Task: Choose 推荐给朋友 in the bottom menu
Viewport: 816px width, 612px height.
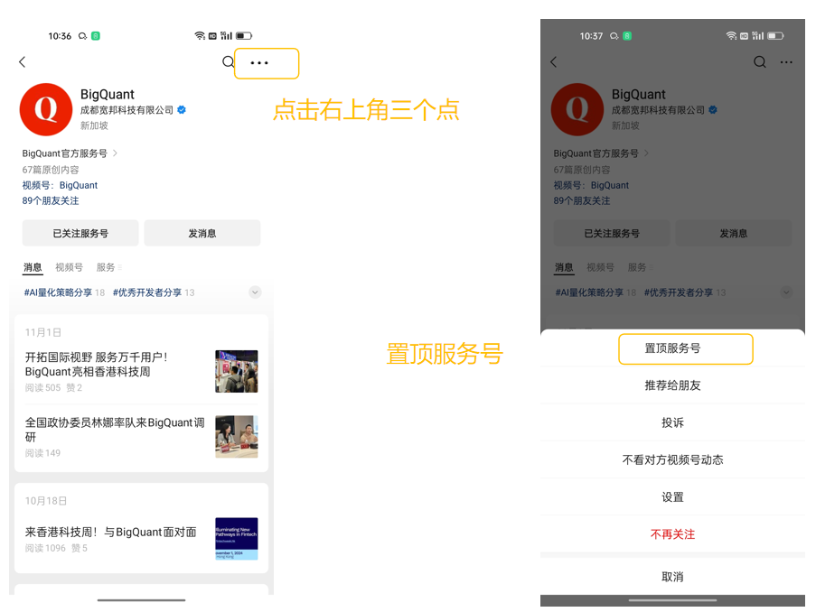Action: click(672, 385)
